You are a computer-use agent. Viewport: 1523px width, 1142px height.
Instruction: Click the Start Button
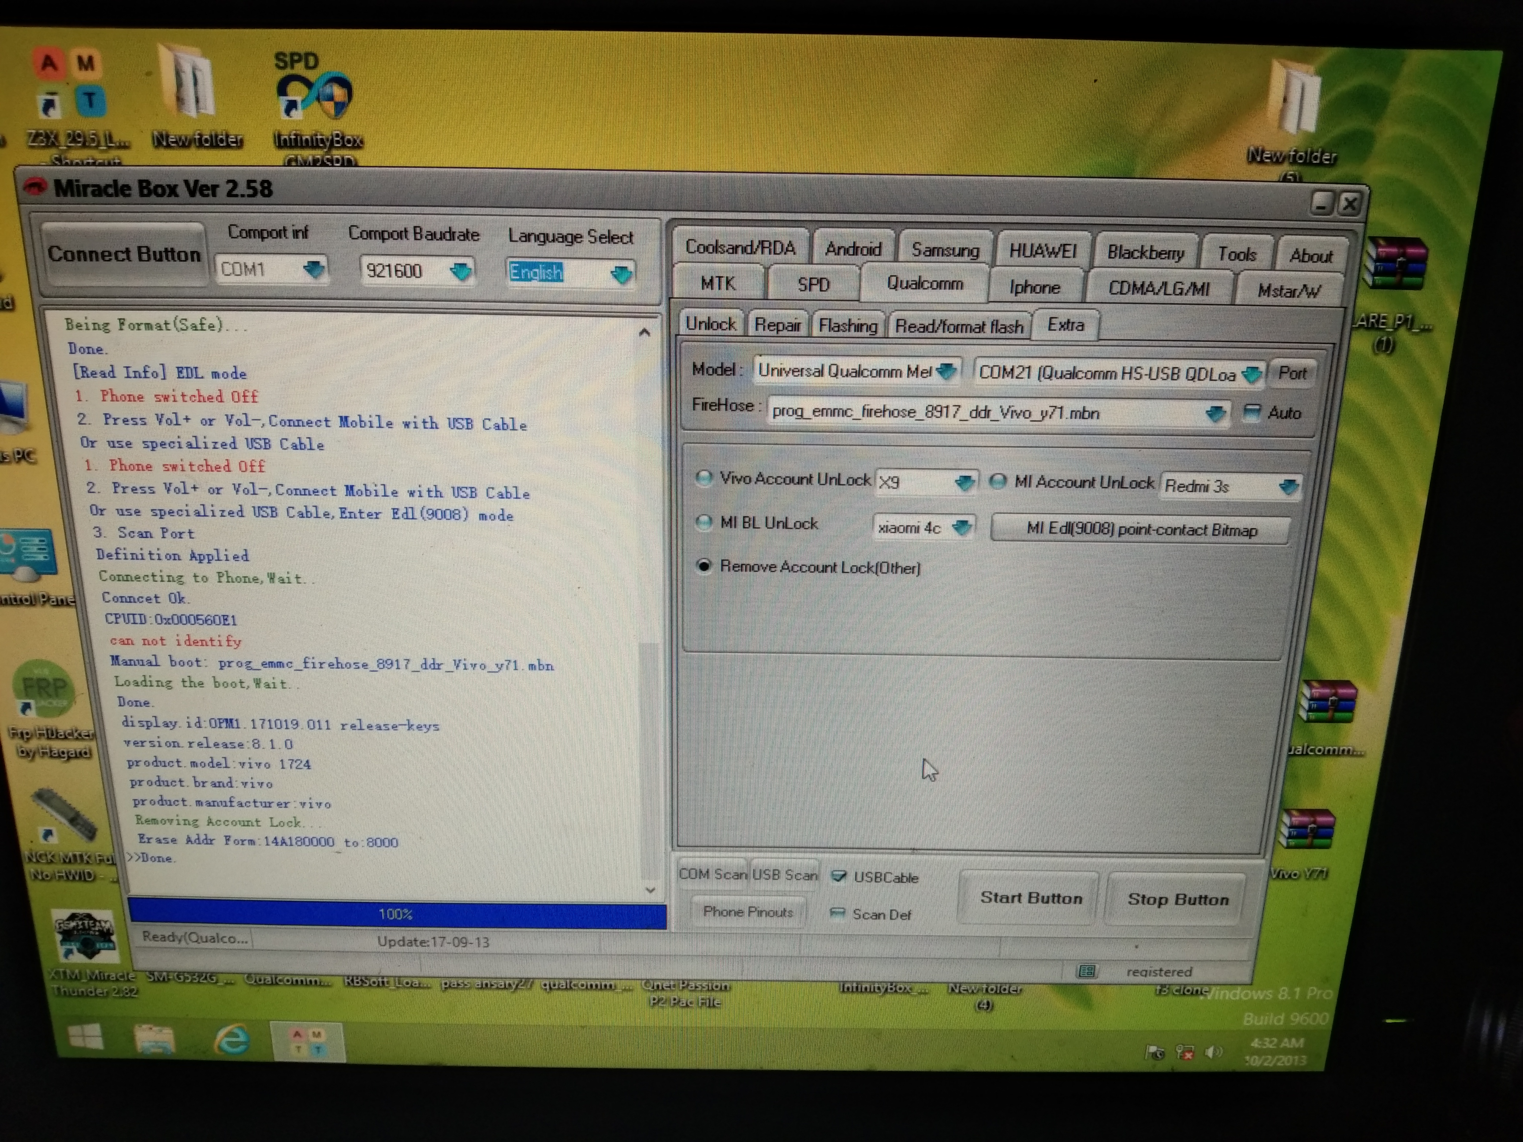point(1030,897)
